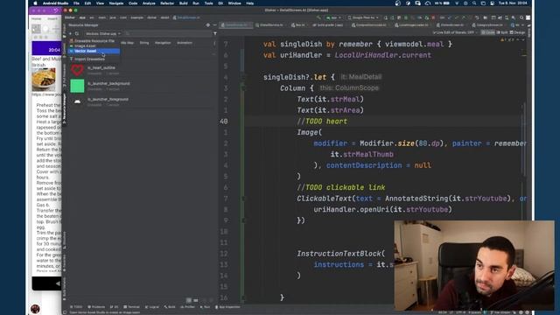Image resolution: width=560 pixels, height=315 pixels.
Task: Open the Module Disher.app dropdown
Action: [103, 33]
